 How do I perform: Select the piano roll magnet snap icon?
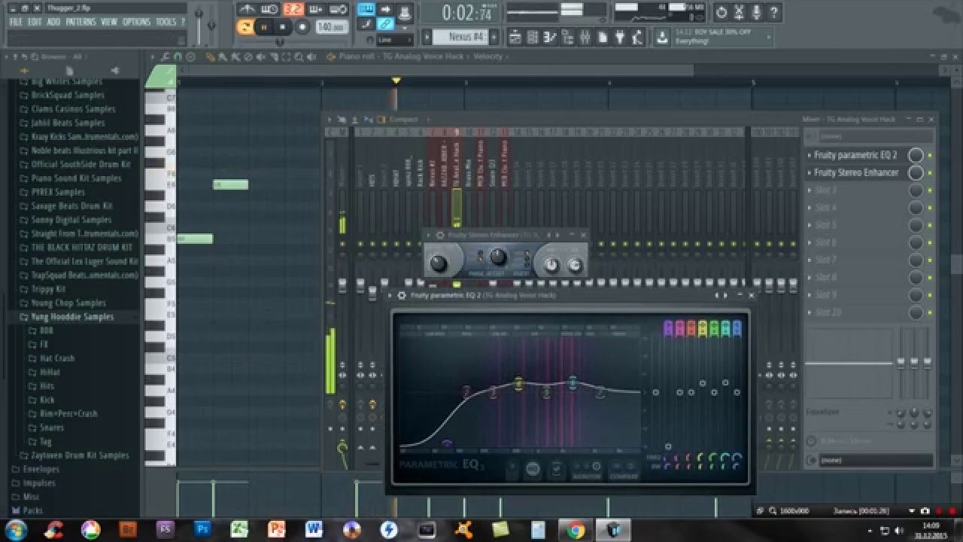[178, 56]
